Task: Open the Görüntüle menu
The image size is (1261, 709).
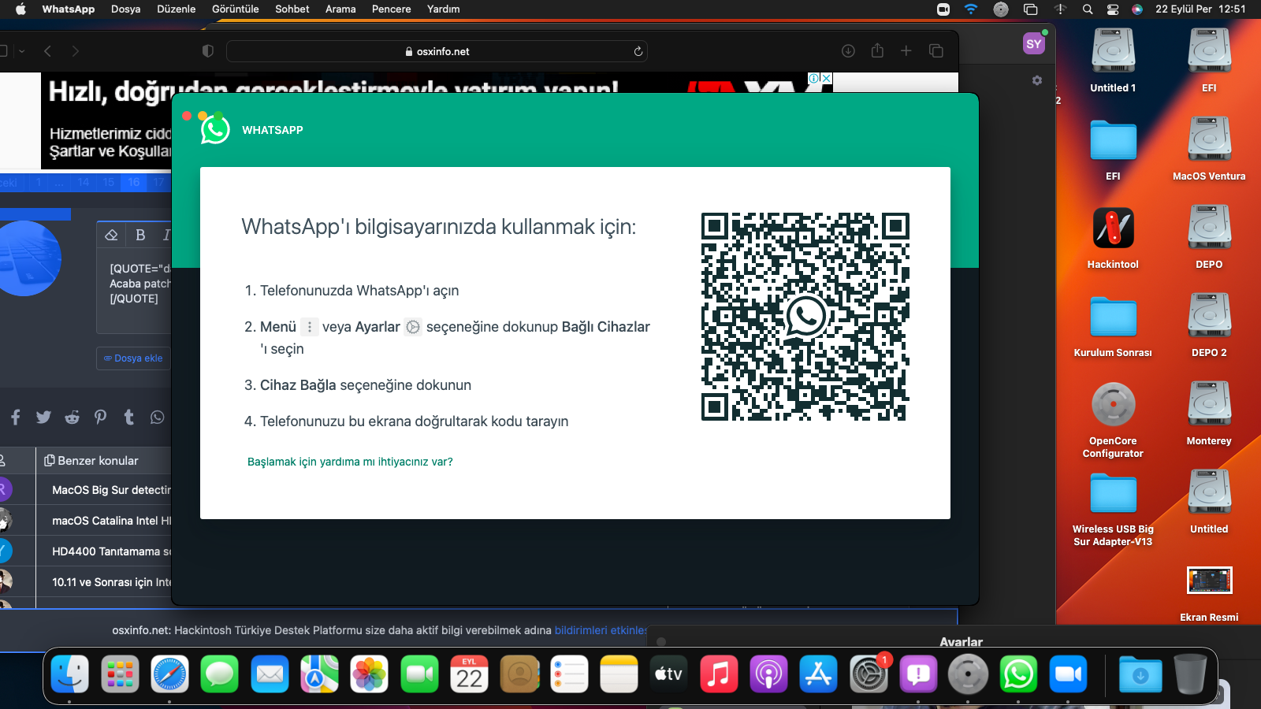Action: (x=235, y=9)
